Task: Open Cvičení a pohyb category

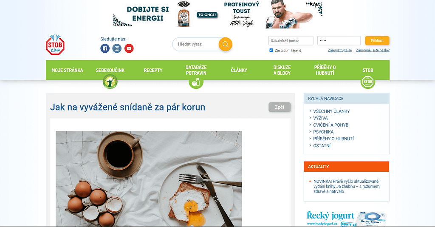Action: 330,125
